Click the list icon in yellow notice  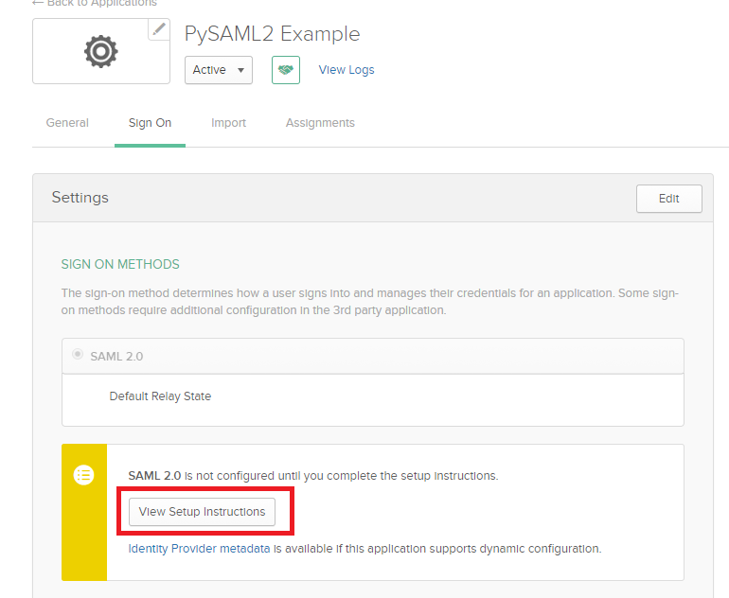(x=84, y=476)
